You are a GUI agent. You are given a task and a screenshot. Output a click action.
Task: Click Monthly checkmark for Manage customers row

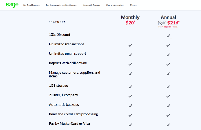click(130, 74)
